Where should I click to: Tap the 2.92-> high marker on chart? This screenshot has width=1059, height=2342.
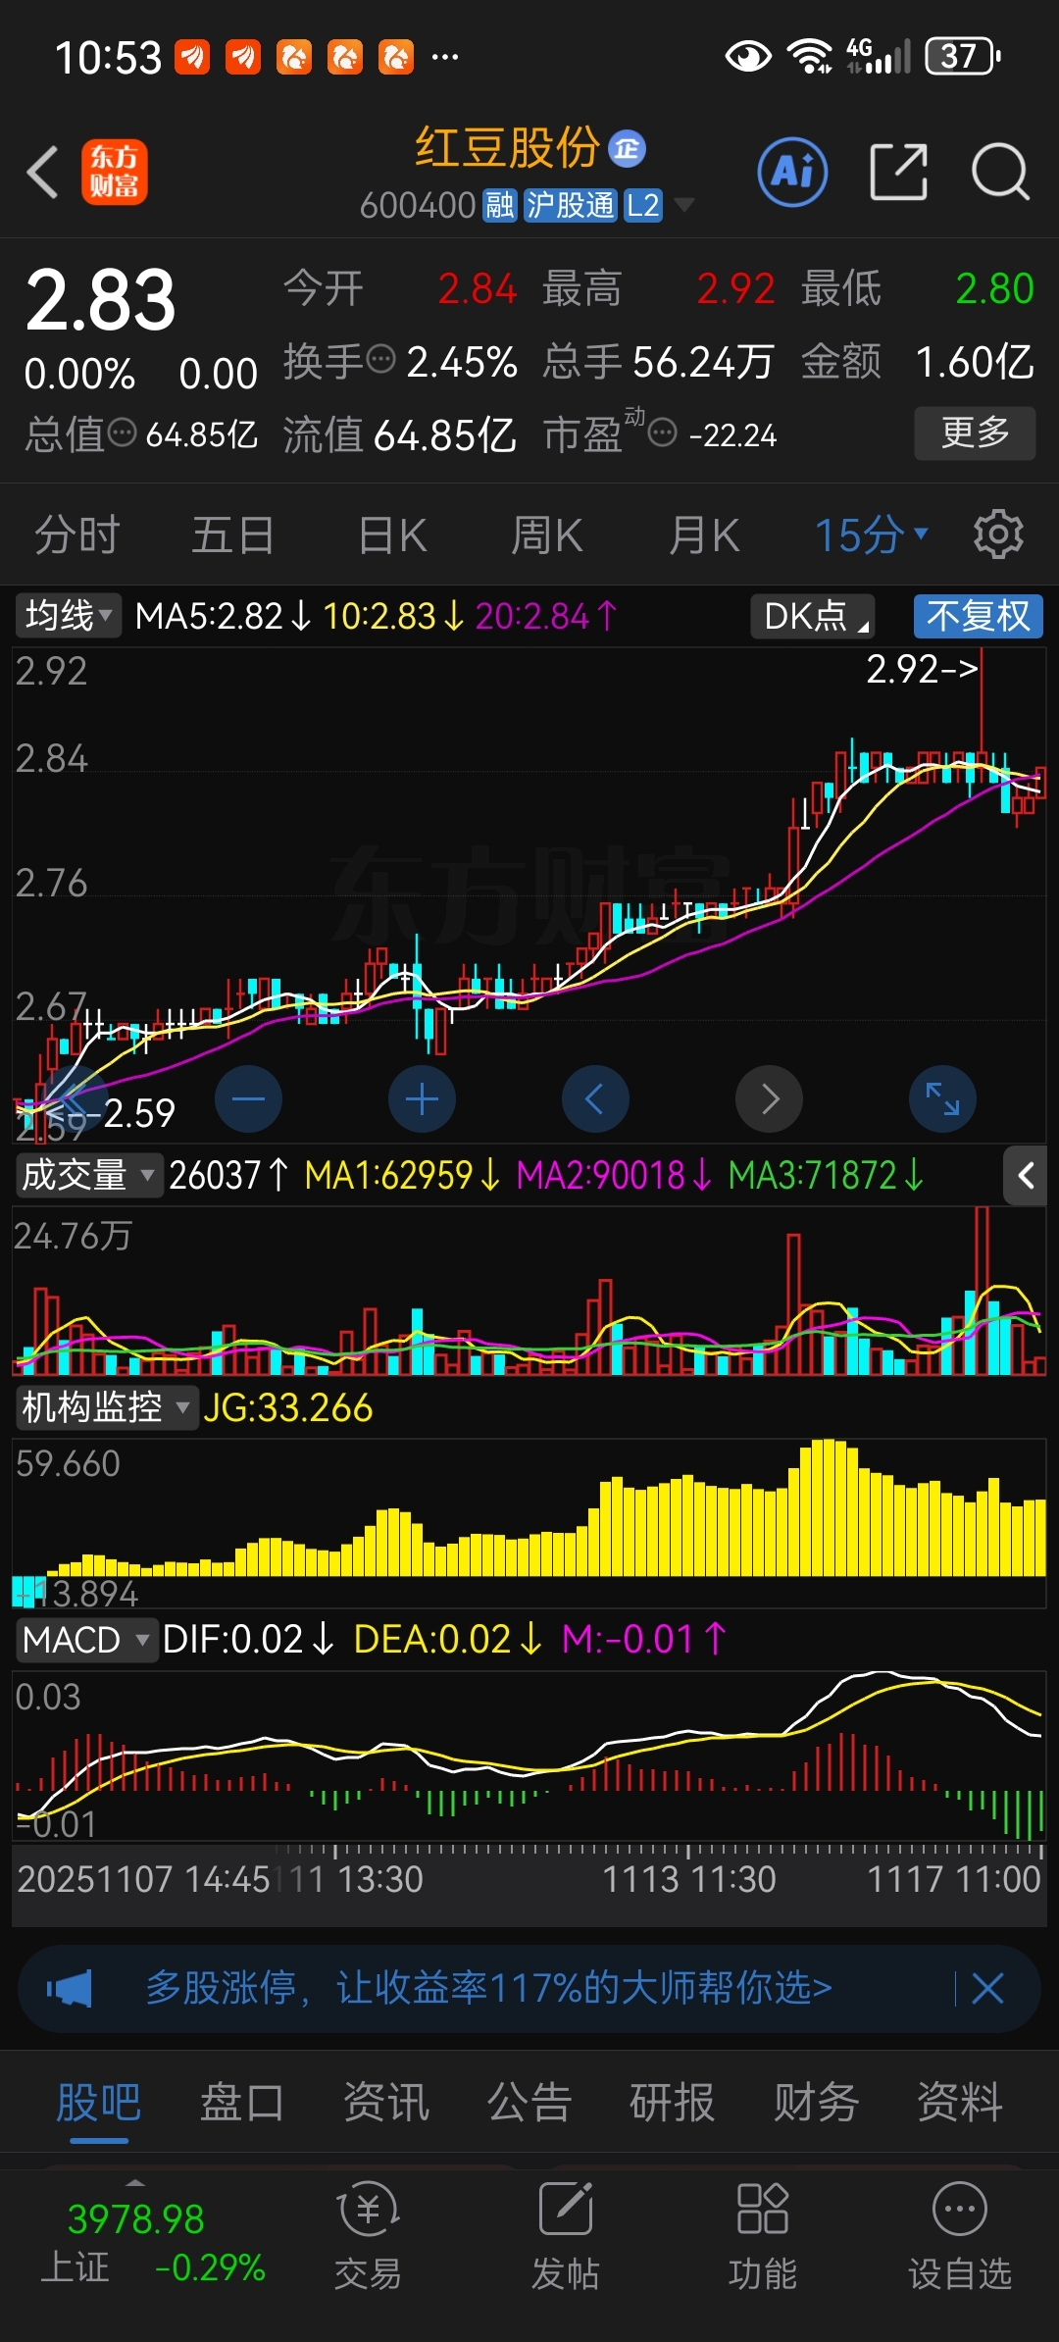click(922, 670)
